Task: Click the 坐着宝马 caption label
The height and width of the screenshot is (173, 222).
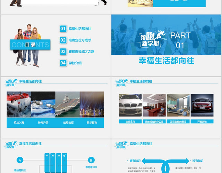Action: 130,121
